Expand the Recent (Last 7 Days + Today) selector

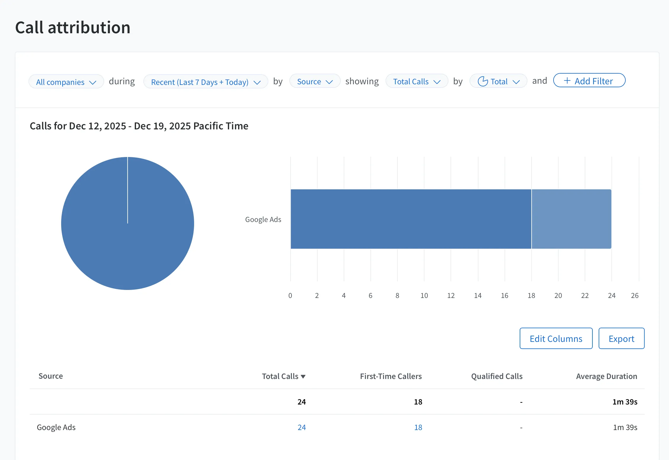tap(206, 82)
